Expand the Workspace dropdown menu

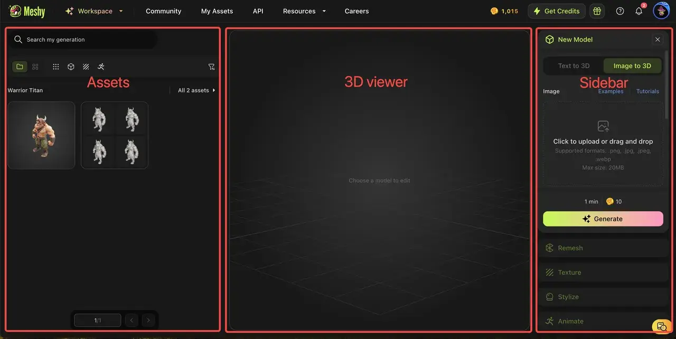pyautogui.click(x=95, y=11)
